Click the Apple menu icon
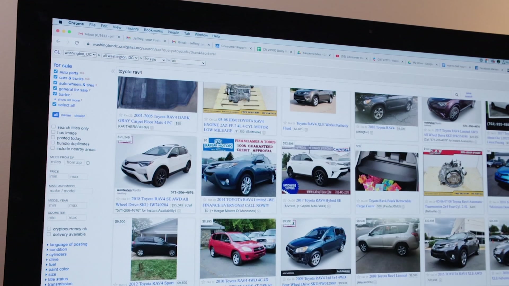The height and width of the screenshot is (286, 509). (60, 22)
